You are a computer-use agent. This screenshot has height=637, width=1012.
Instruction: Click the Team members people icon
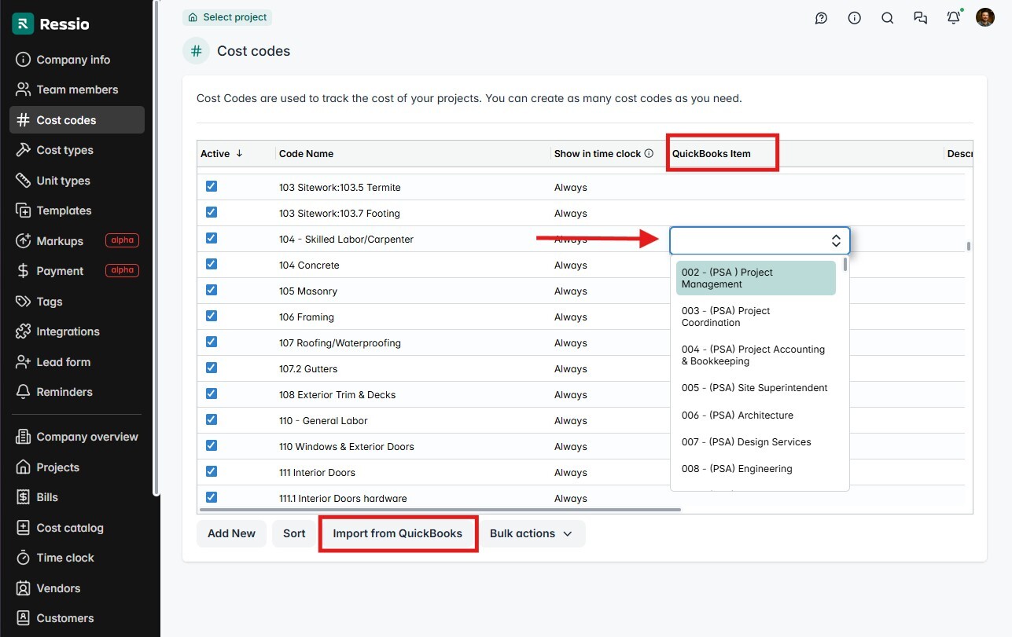coord(23,90)
